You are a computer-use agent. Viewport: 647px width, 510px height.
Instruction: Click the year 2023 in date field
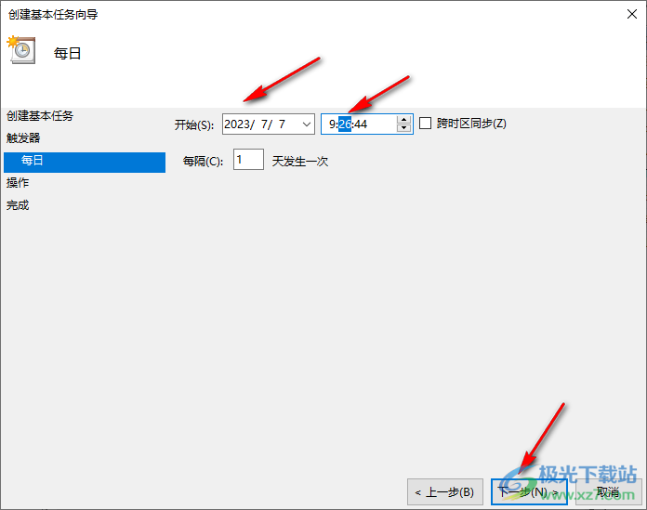click(237, 124)
